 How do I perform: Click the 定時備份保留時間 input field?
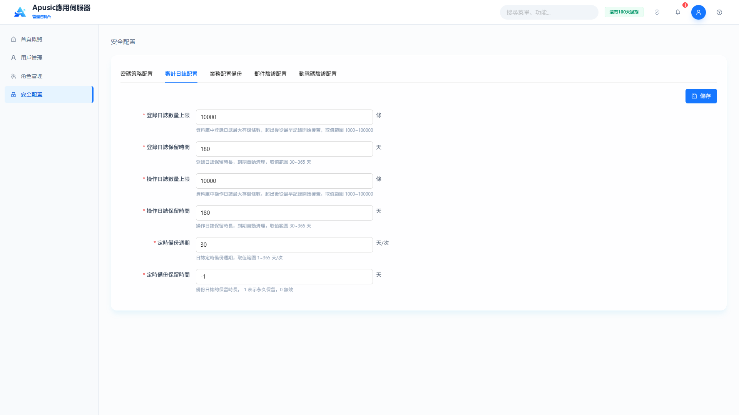pyautogui.click(x=284, y=277)
